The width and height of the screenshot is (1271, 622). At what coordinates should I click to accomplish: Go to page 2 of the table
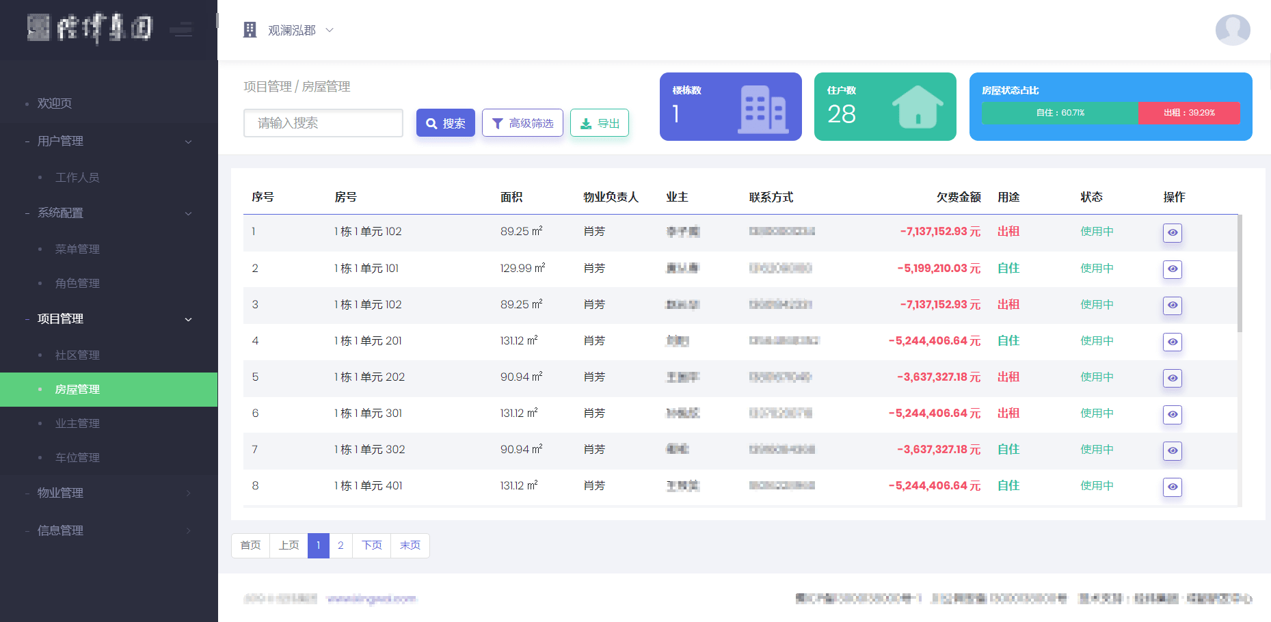[x=340, y=545]
